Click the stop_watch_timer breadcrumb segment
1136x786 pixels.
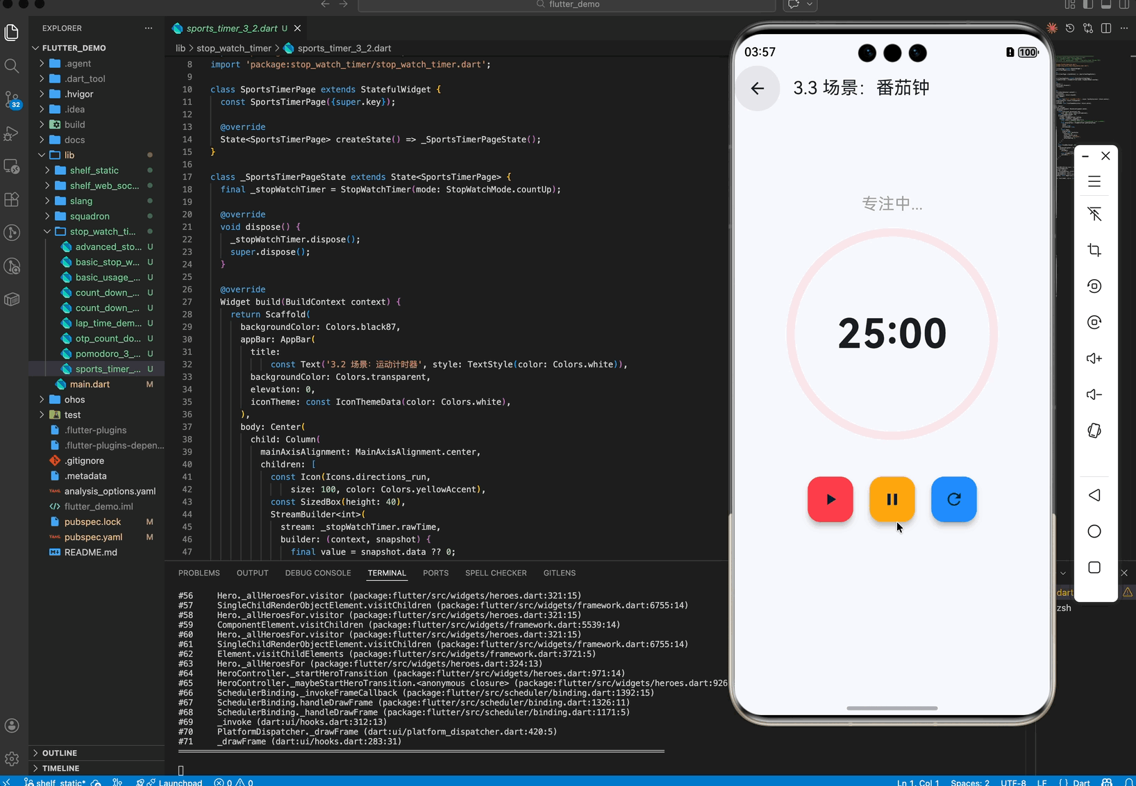[x=233, y=48]
